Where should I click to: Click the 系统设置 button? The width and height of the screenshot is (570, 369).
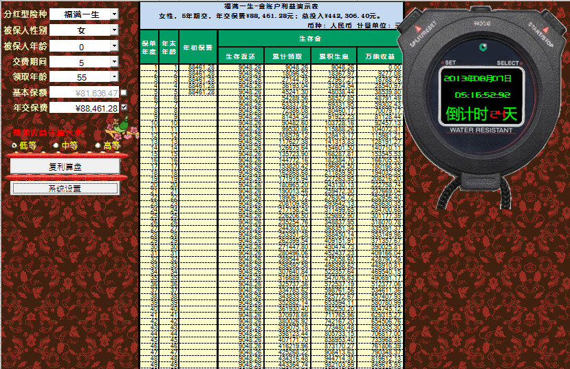[65, 189]
